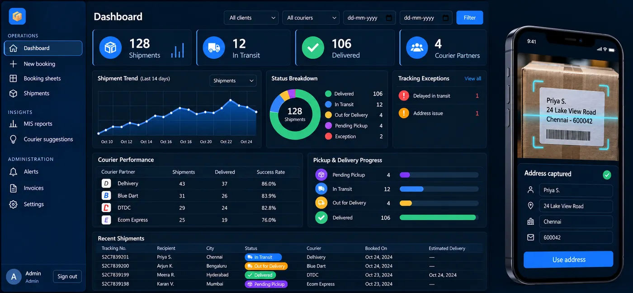
Task: Click the Delivered green checkmark card icon
Action: click(x=313, y=48)
